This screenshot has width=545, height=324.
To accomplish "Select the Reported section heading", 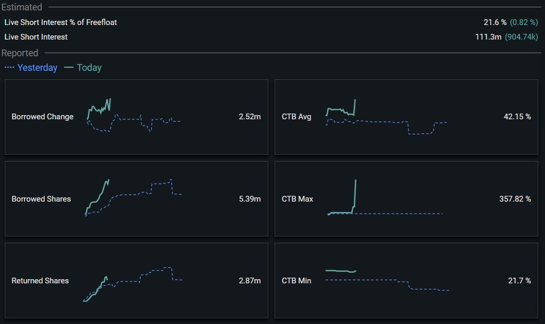I will pyautogui.click(x=20, y=53).
